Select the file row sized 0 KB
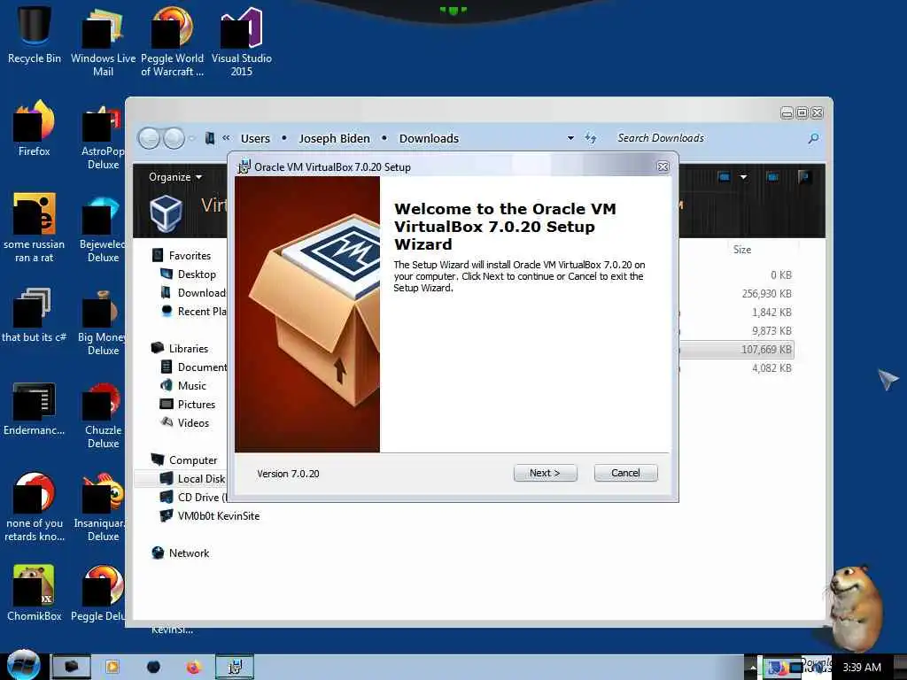Screen dimensions: 907x680 point(781,275)
